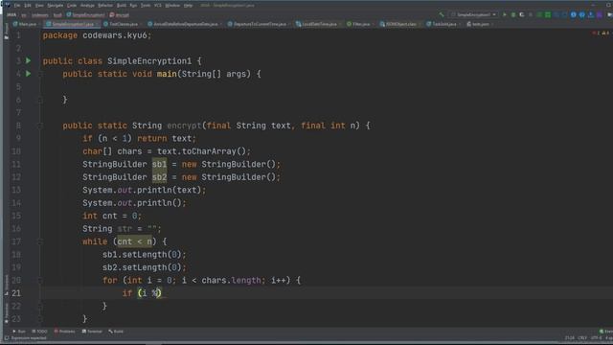Open the Window menu
The width and height of the screenshot is (613, 345).
172,6
